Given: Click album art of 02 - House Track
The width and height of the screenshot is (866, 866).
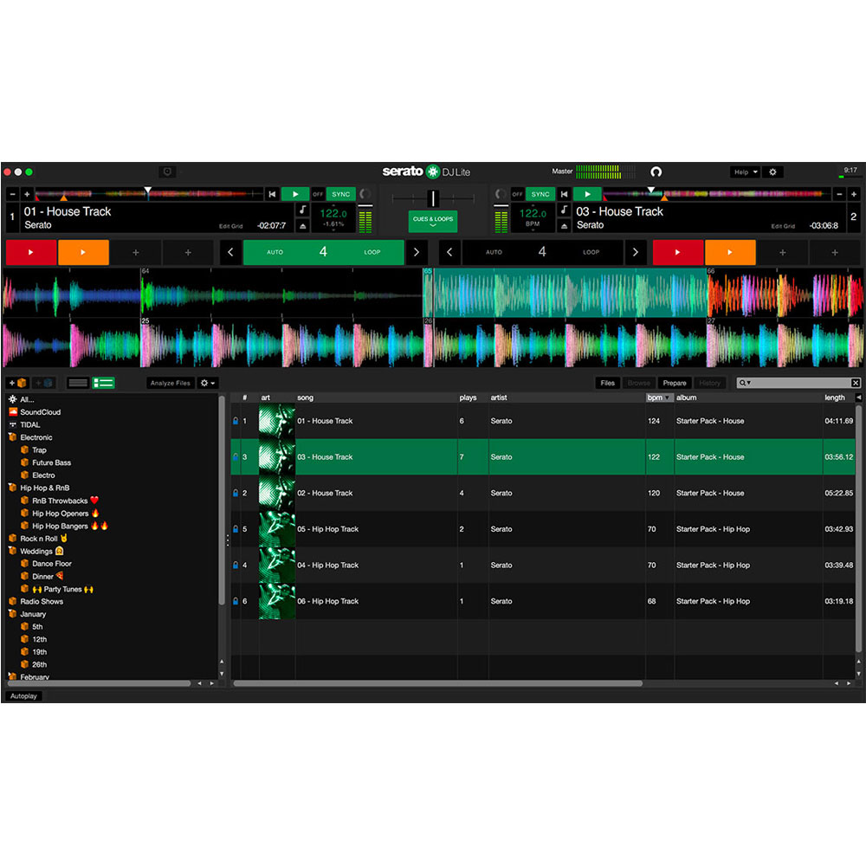Looking at the screenshot, I should tap(277, 493).
